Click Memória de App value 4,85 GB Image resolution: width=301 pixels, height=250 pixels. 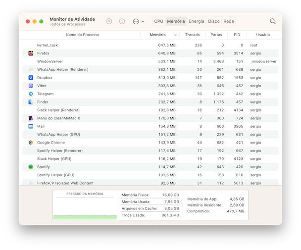pyautogui.click(x=237, y=199)
